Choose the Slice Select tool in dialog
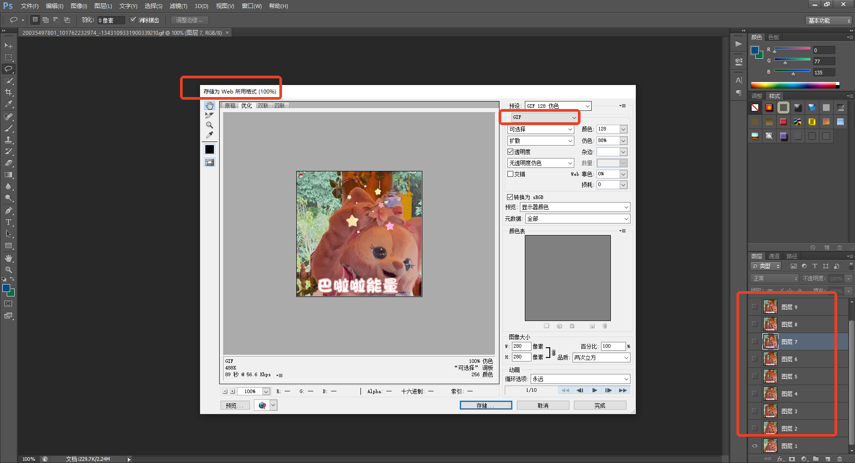Screen dimensions: 855x463 [x=209, y=115]
